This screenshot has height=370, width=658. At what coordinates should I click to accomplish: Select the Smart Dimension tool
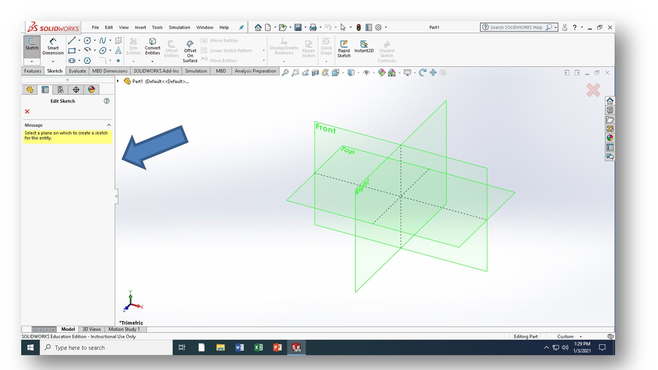(53, 47)
